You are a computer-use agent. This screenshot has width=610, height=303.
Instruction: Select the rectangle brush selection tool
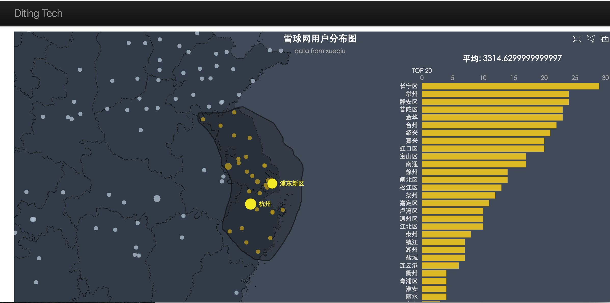[x=577, y=39]
